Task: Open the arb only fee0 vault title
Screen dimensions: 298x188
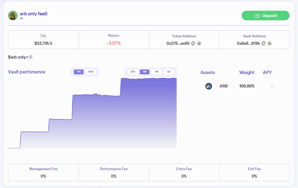Action: (x=34, y=14)
